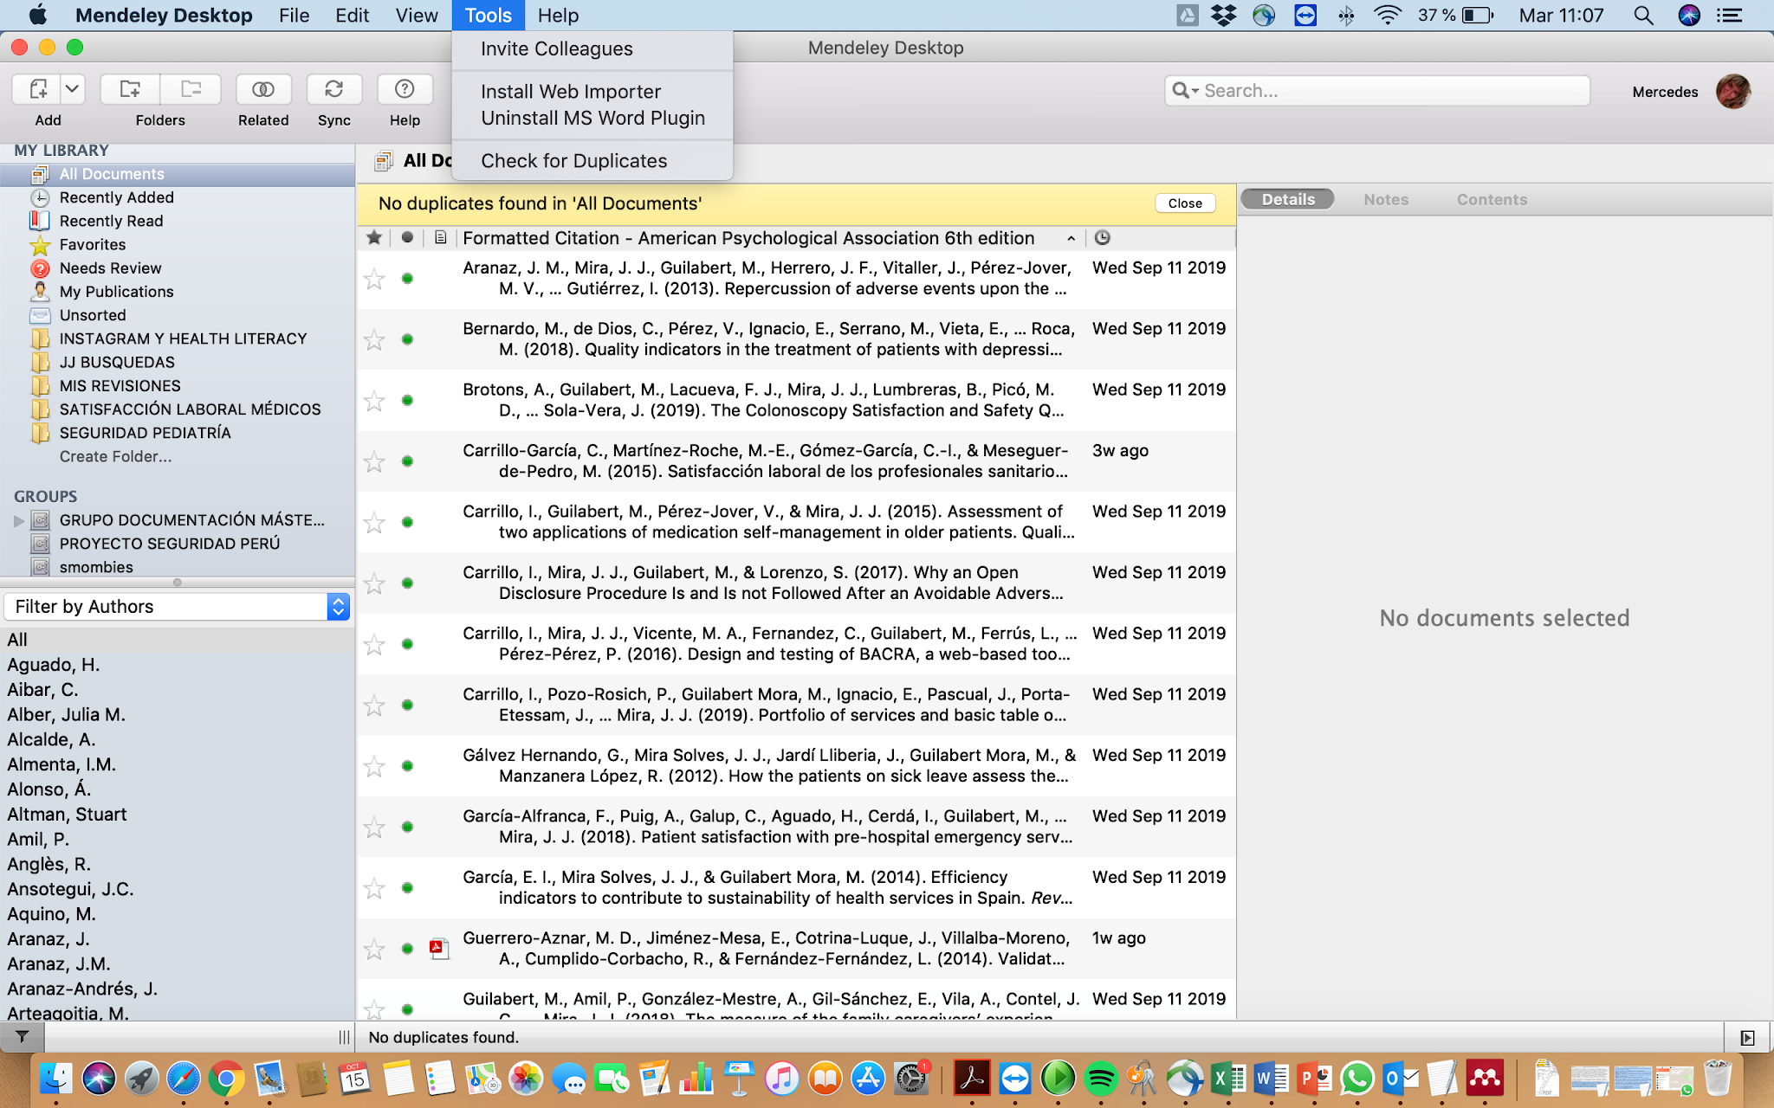1774x1108 pixels.
Task: Open the Filter by Authors dropdown
Action: [x=339, y=606]
